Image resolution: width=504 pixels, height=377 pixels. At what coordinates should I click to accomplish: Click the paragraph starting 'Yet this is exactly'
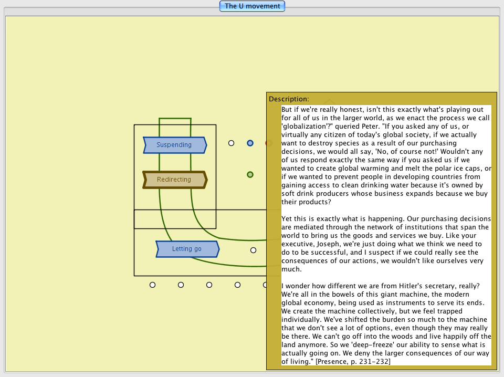(x=386, y=244)
